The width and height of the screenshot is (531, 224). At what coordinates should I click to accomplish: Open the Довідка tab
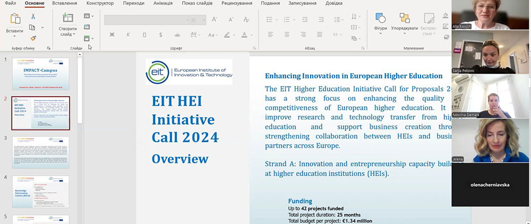coord(334,3)
